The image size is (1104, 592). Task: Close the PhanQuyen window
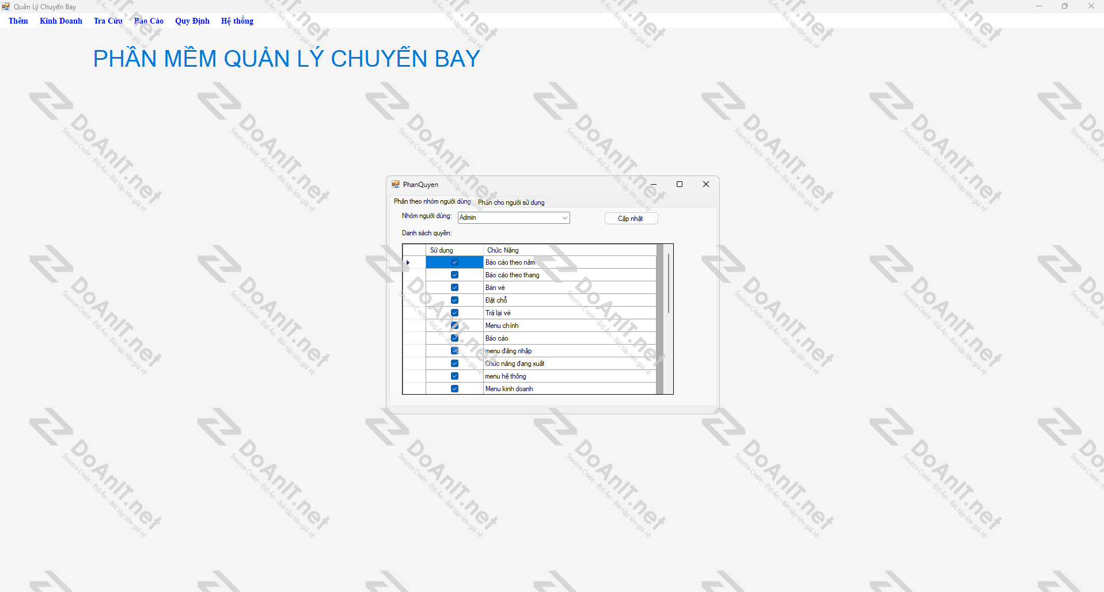pyautogui.click(x=706, y=184)
